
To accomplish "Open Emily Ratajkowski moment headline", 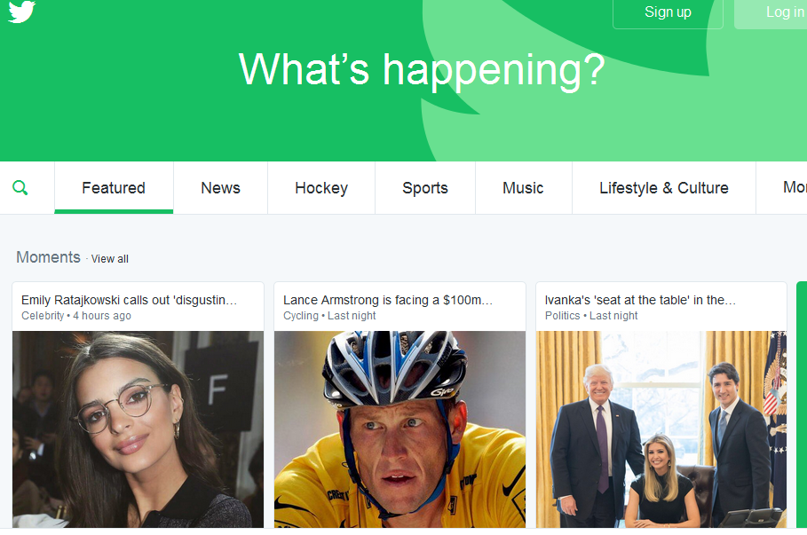I will (x=130, y=300).
